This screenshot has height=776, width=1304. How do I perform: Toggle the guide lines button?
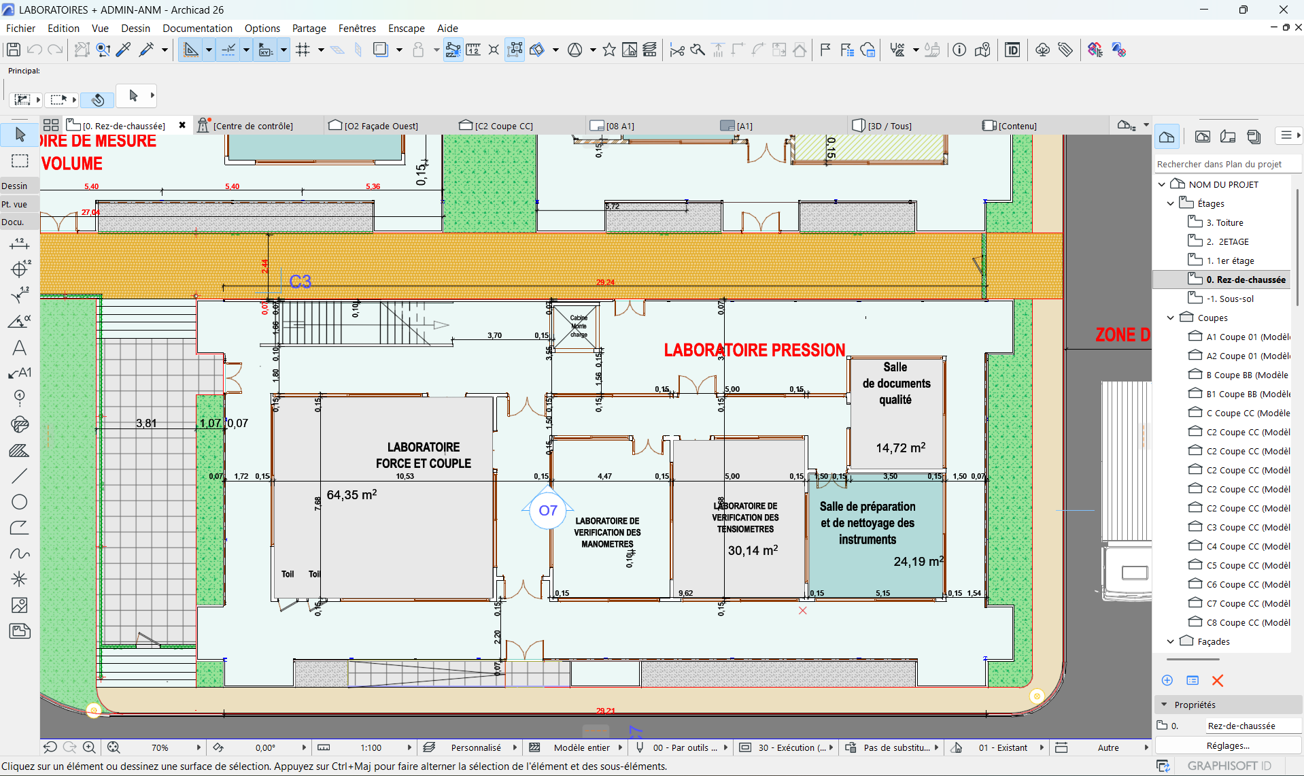point(191,50)
